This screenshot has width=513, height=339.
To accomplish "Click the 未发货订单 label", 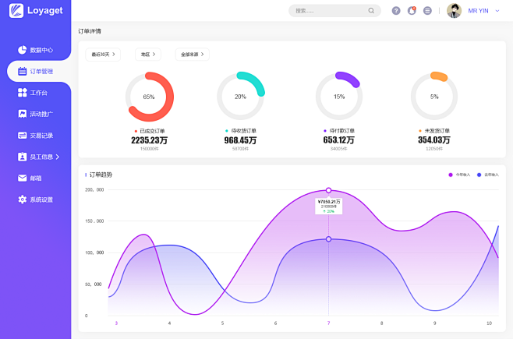I will [437, 131].
